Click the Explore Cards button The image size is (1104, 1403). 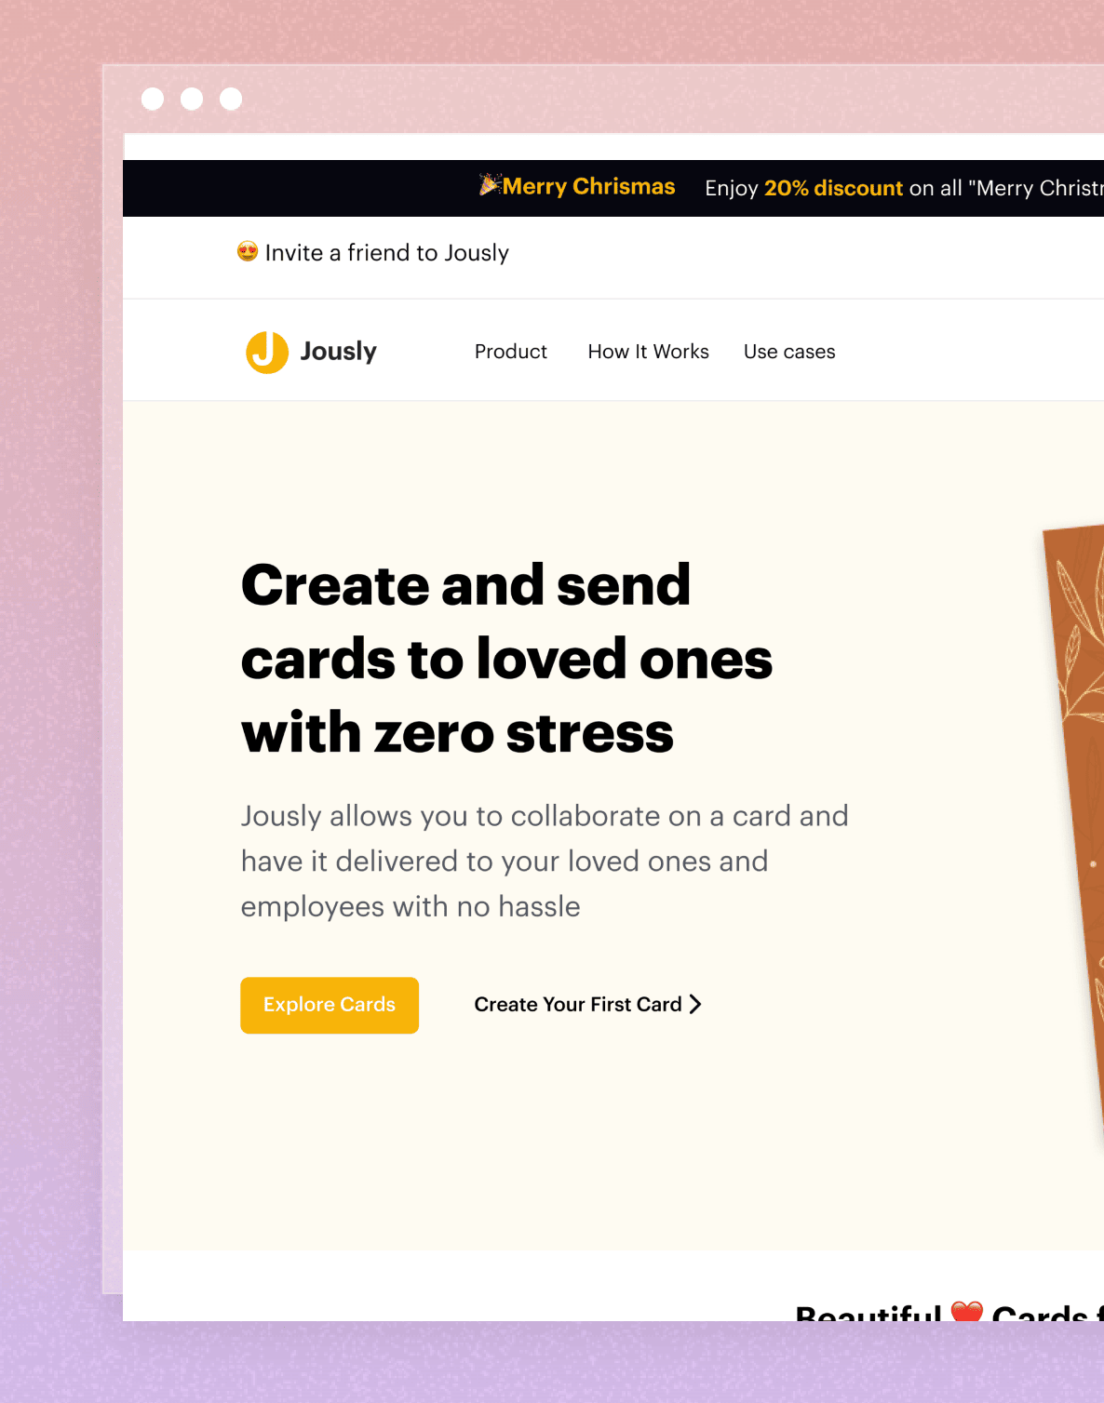(330, 1005)
